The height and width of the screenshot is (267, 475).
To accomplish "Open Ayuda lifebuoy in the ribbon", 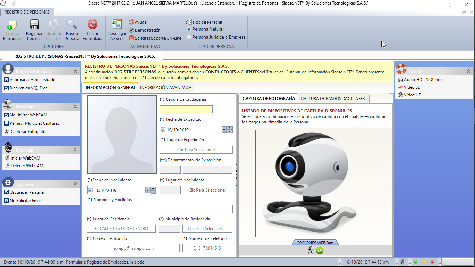I will pyautogui.click(x=131, y=22).
